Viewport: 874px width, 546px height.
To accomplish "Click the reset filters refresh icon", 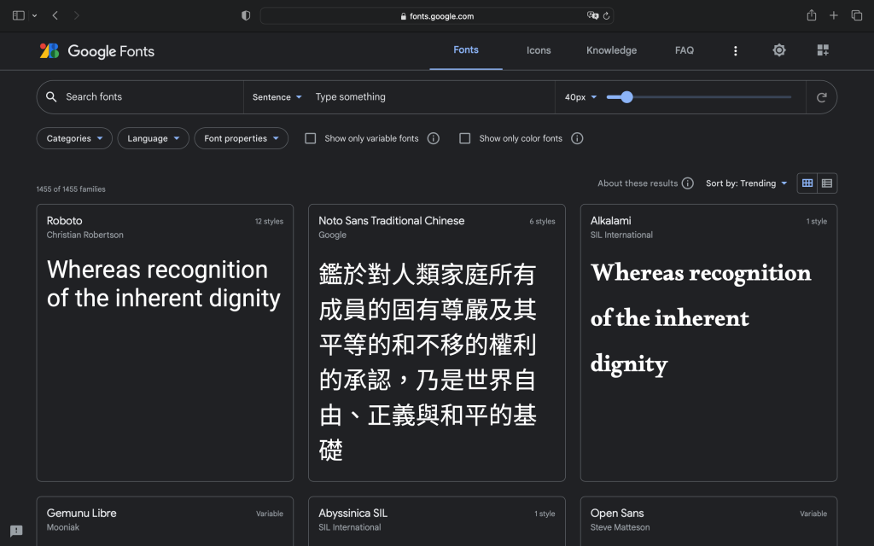I will pos(821,97).
